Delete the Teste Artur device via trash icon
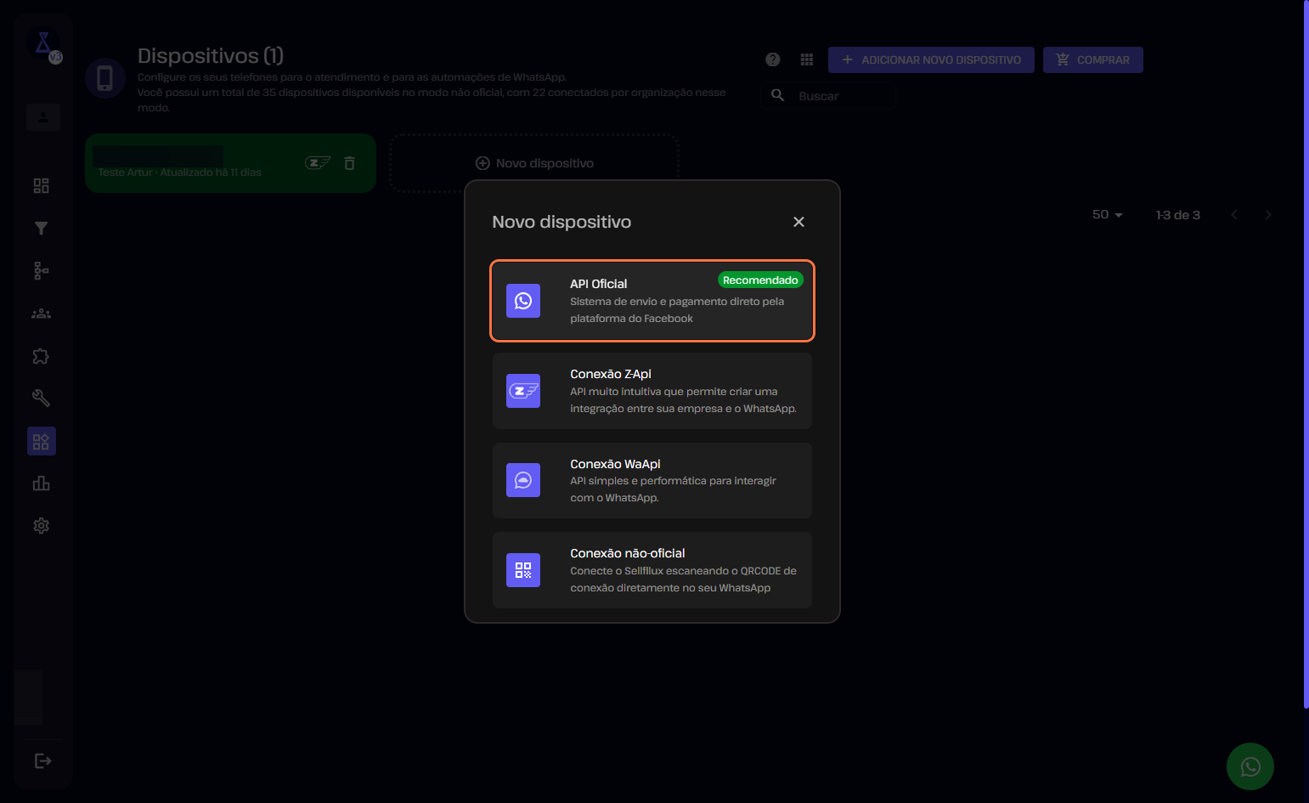This screenshot has height=803, width=1309. click(x=349, y=163)
